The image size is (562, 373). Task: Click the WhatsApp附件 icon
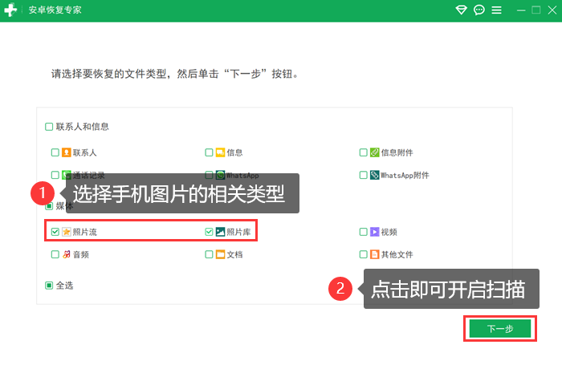pyautogui.click(x=374, y=175)
